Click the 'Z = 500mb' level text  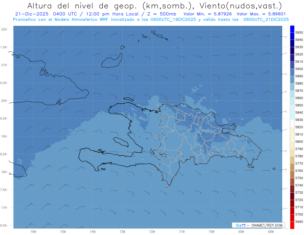(x=162, y=14)
